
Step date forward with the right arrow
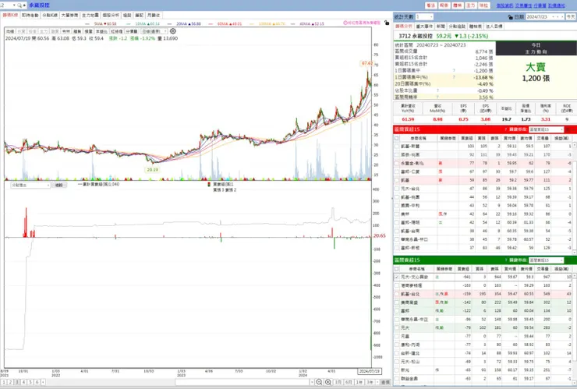[x=562, y=17]
